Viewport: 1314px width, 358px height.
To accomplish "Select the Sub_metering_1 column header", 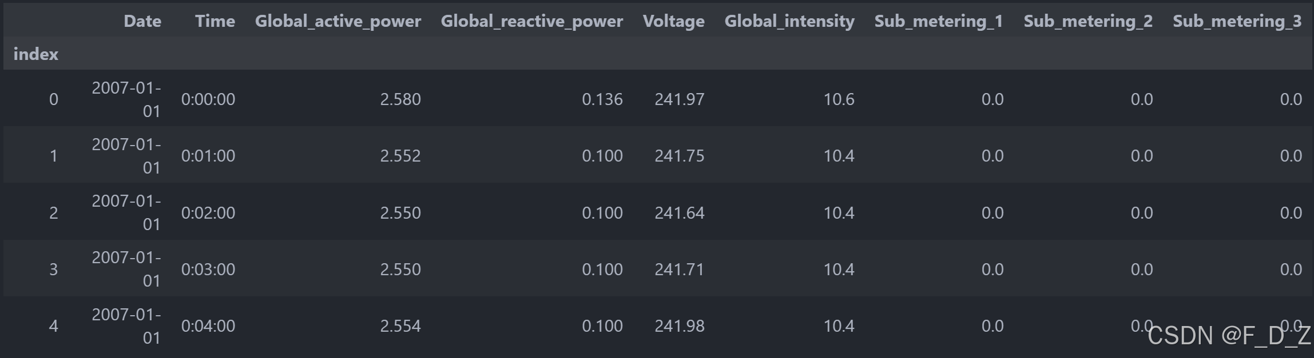I will pos(939,22).
